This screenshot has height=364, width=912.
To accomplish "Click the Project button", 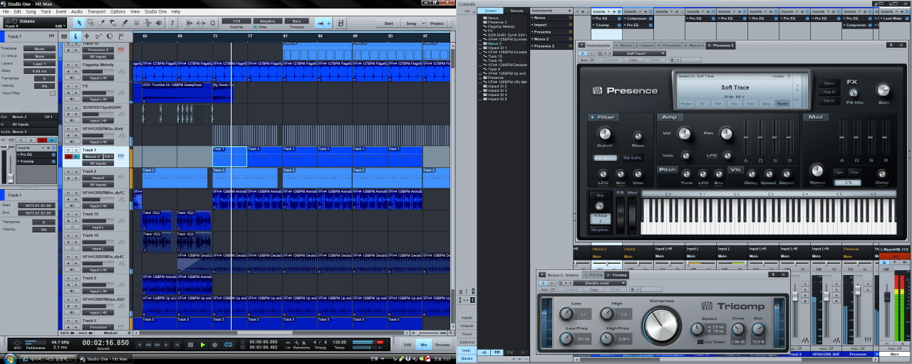I will 437,23.
